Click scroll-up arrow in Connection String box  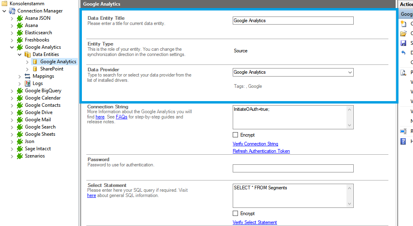(x=349, y=110)
